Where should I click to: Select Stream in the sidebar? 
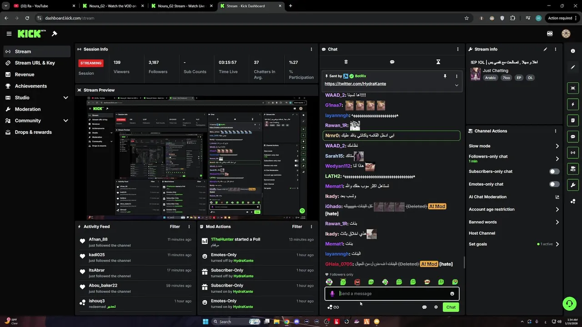pos(37,51)
